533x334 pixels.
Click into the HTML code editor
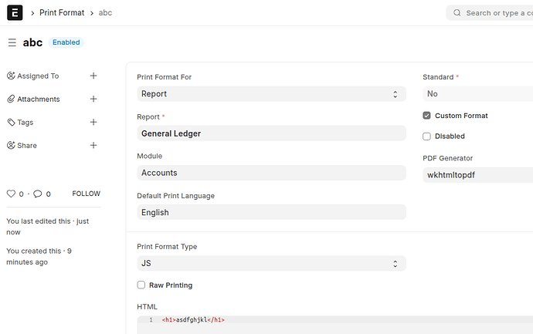(309, 319)
